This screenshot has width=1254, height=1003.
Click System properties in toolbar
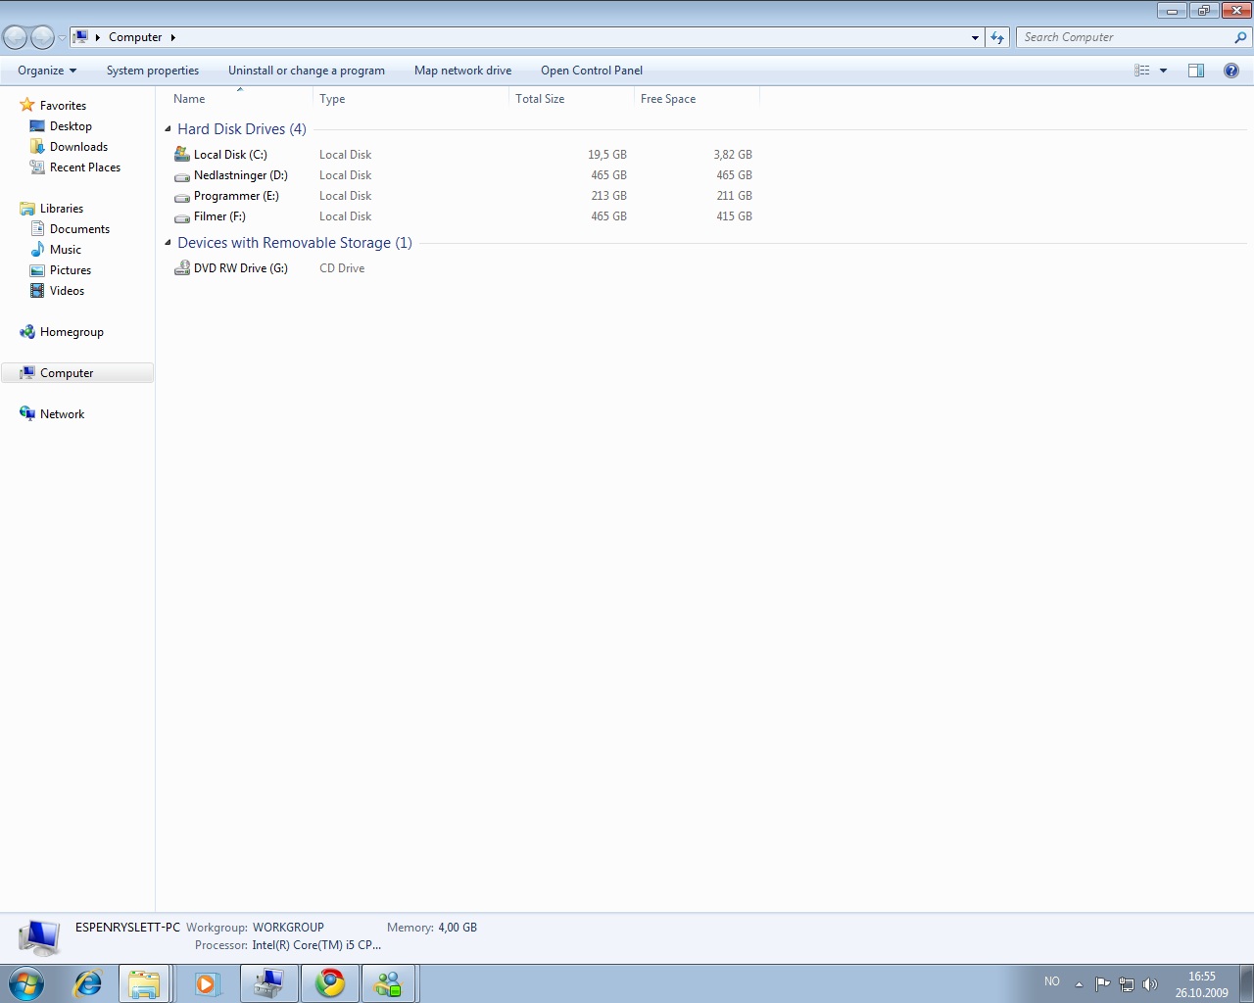pos(153,71)
